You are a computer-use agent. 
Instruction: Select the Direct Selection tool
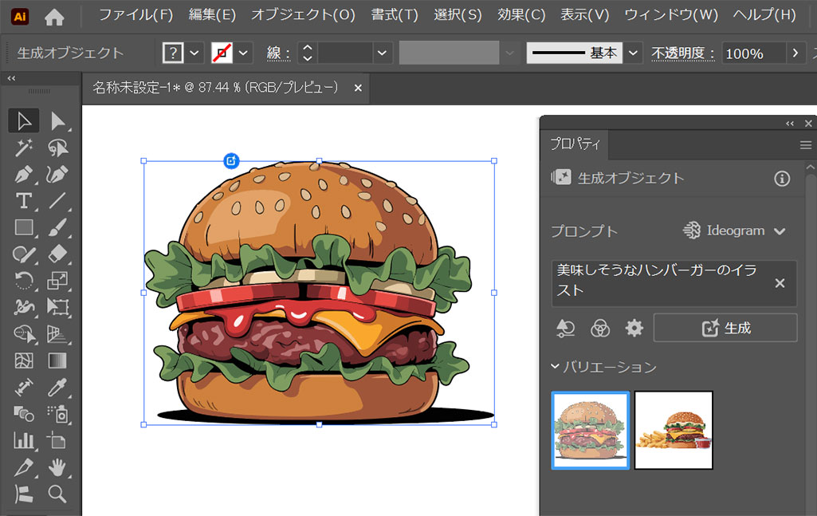coord(57,121)
